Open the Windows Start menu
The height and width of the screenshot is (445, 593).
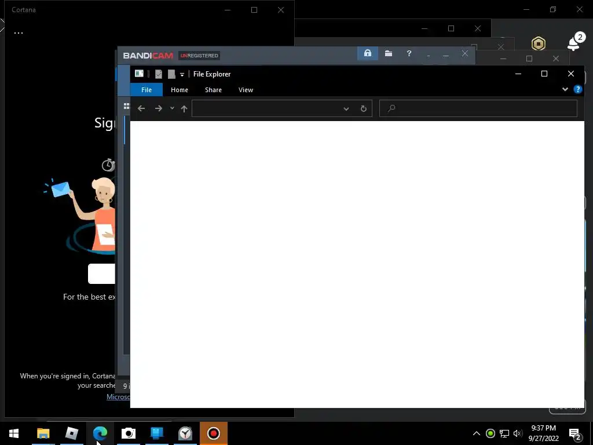(x=14, y=433)
